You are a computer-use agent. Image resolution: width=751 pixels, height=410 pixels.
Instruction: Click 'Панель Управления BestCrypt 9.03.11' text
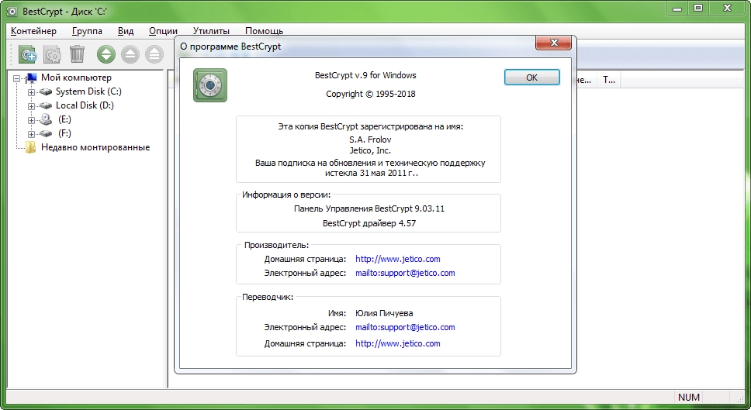pos(369,208)
